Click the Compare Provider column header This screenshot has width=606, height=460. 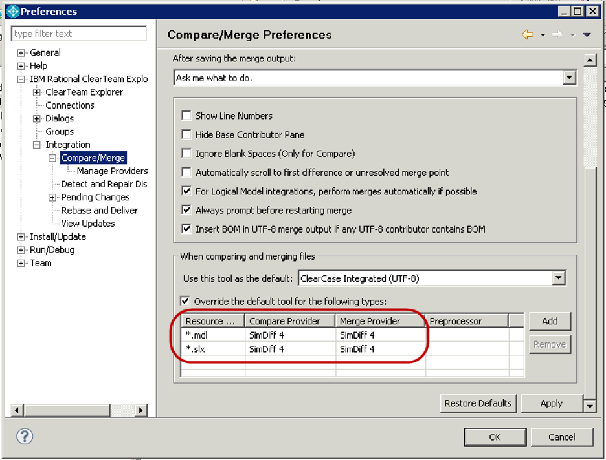pos(290,321)
